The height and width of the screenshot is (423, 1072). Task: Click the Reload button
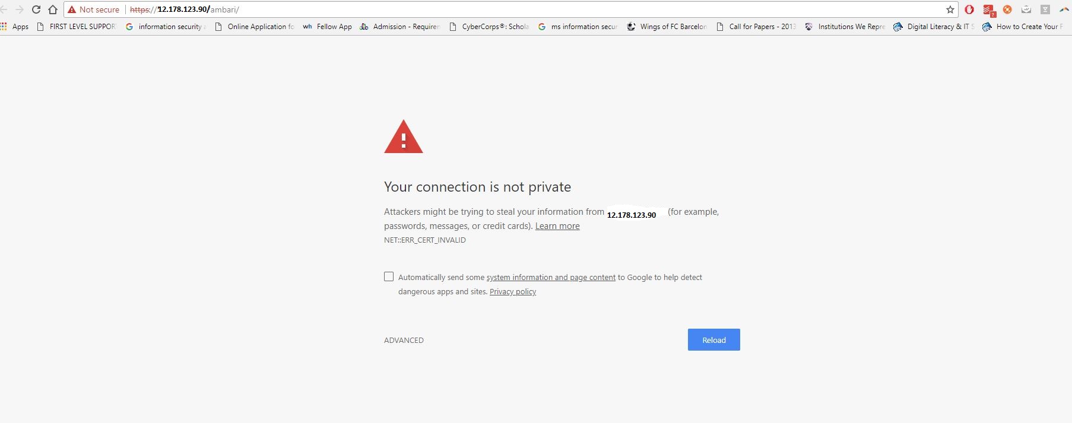(x=713, y=339)
